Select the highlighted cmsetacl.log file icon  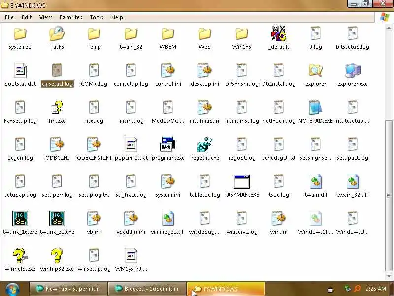57,70
